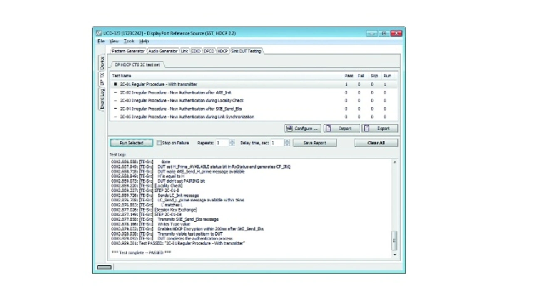Screen dimensions: 533x300
Task: Toggle the Stop on Failure checkbox
Action: 159,143
